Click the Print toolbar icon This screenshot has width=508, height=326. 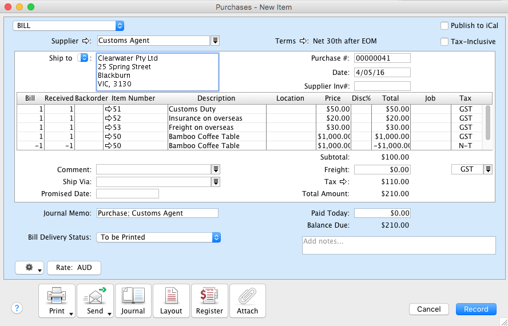[x=57, y=296]
